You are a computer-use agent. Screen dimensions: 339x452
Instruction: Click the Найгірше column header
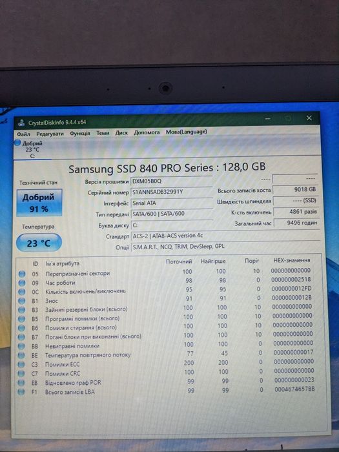click(x=213, y=262)
